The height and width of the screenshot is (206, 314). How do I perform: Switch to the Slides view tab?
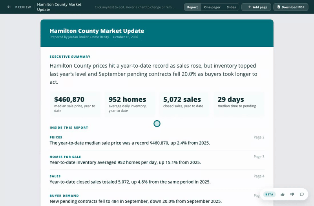coord(231,7)
